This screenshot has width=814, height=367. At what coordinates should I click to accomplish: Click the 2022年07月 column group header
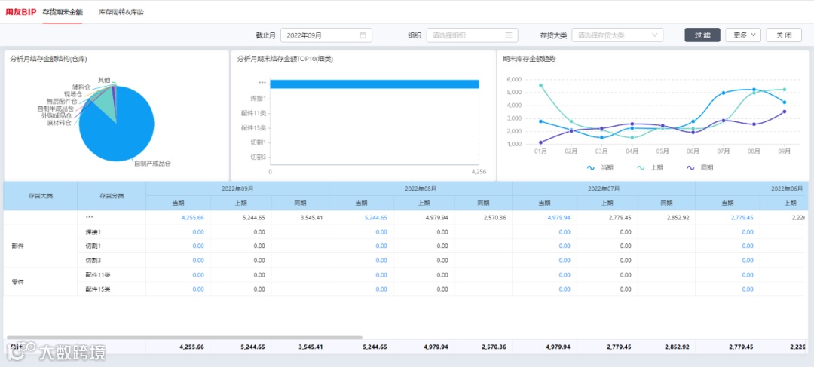604,188
